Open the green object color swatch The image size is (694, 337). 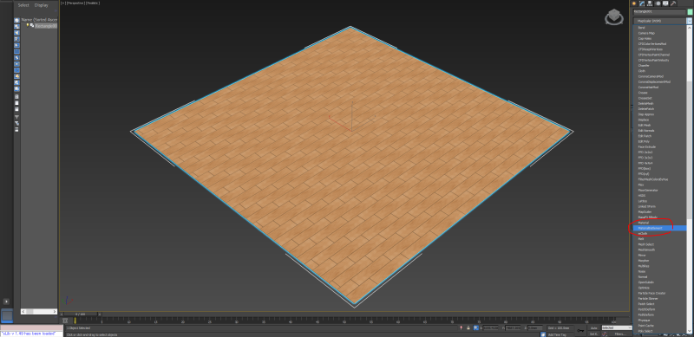coord(690,12)
